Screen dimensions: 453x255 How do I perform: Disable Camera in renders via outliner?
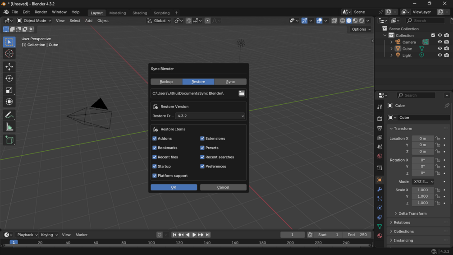[x=447, y=42]
